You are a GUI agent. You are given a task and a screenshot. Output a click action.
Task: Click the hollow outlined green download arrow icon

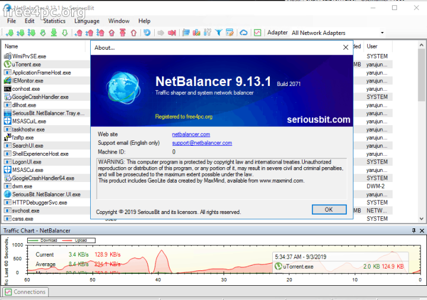pos(65,33)
